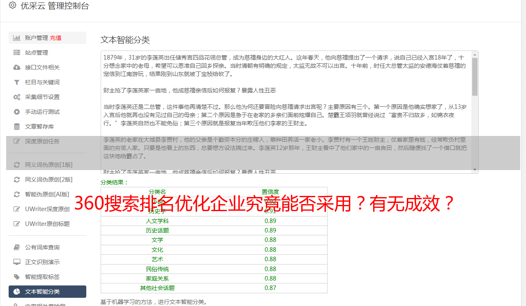Click the edit icon for UWriter原创标题

(x=17, y=224)
